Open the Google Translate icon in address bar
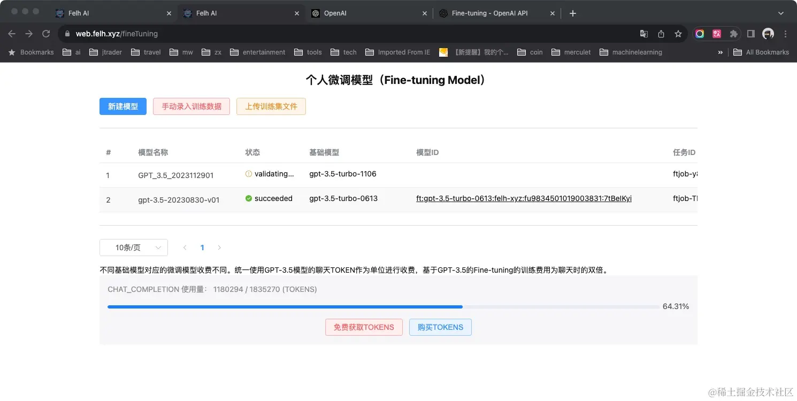Screen dimensions: 797x401 pyautogui.click(x=643, y=33)
